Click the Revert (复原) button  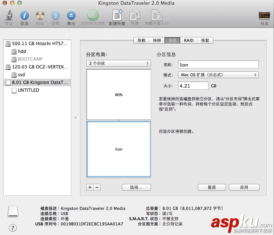coord(212,187)
